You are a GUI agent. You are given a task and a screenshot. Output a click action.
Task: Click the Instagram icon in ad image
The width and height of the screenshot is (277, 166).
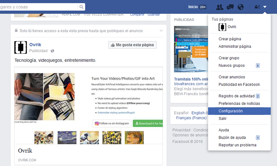point(97,124)
